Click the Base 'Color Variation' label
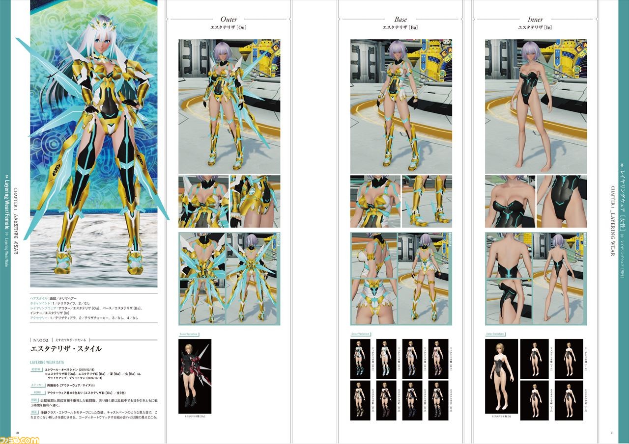 pos(360,334)
